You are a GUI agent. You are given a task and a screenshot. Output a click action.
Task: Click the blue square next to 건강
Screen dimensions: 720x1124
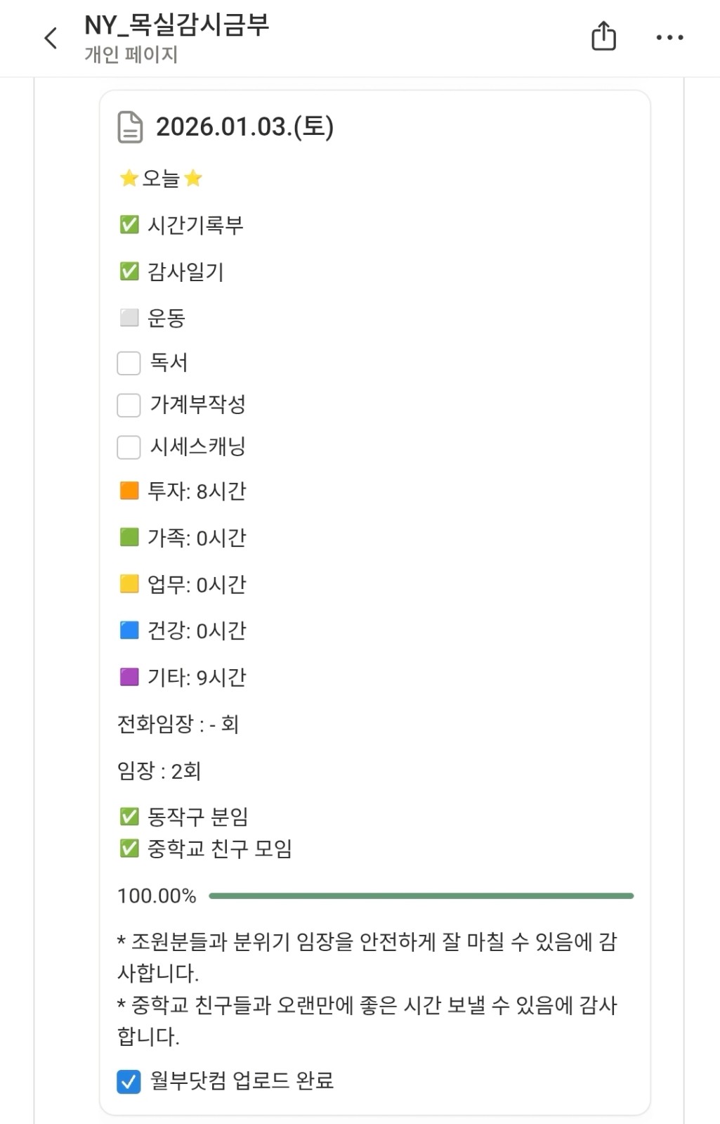pos(129,631)
